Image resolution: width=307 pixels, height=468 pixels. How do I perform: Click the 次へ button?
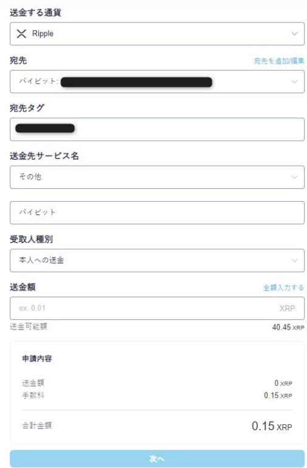(157, 458)
